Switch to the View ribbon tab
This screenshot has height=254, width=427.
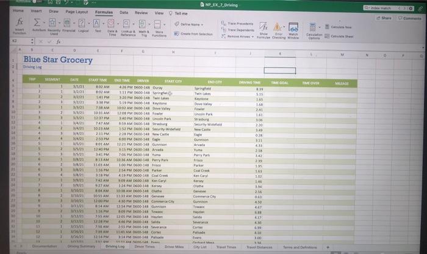pos(159,13)
